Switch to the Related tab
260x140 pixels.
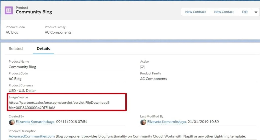click(x=16, y=49)
